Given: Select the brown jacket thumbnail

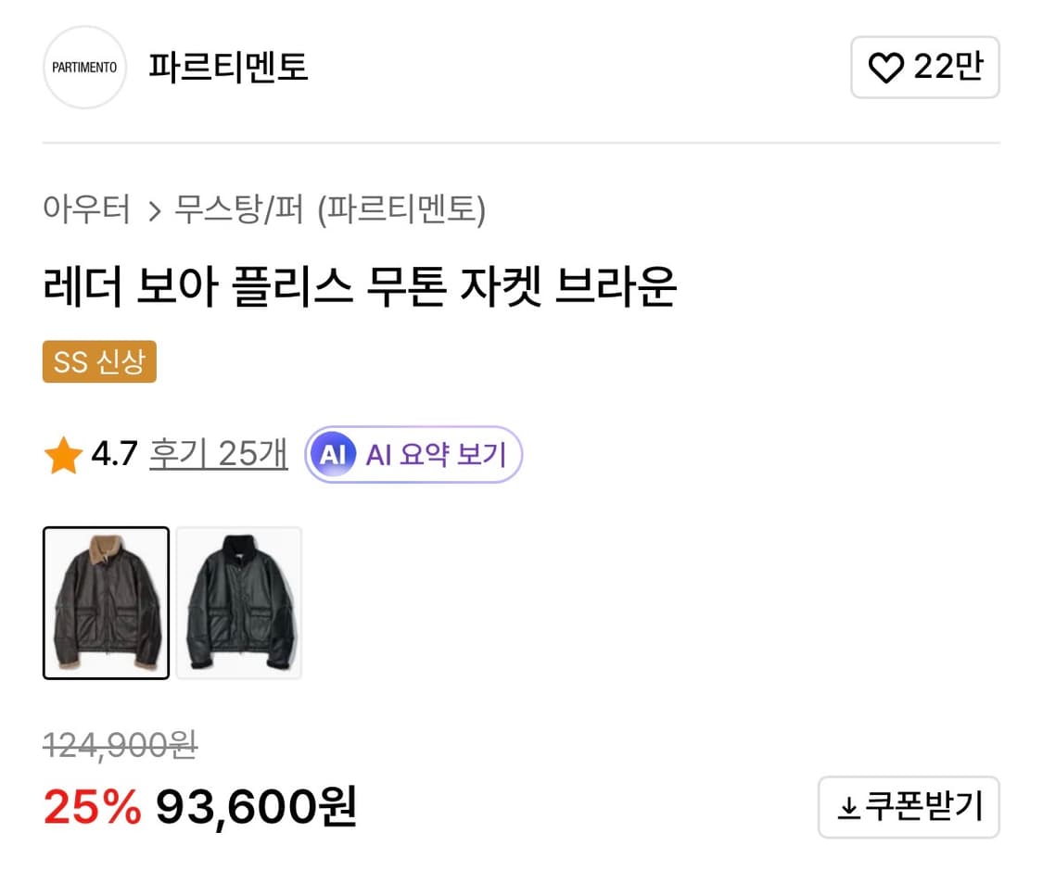Looking at the screenshot, I should (106, 602).
